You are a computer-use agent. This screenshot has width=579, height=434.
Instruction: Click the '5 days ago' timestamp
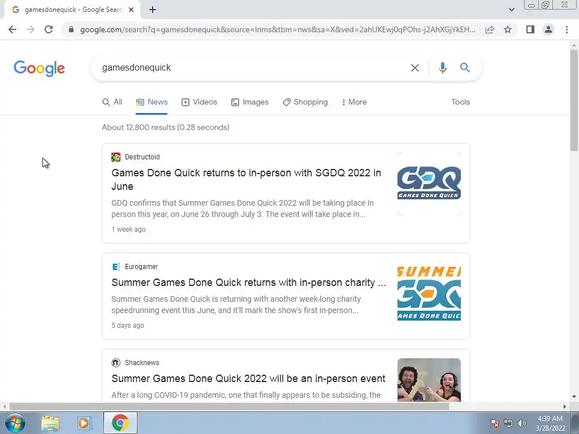click(x=128, y=325)
